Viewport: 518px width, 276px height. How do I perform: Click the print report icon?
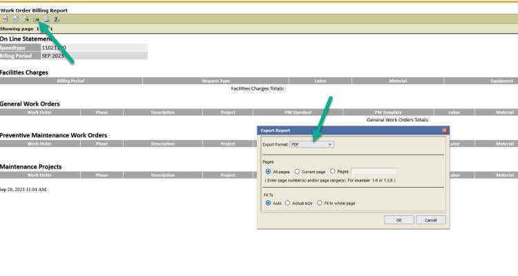pos(46,19)
